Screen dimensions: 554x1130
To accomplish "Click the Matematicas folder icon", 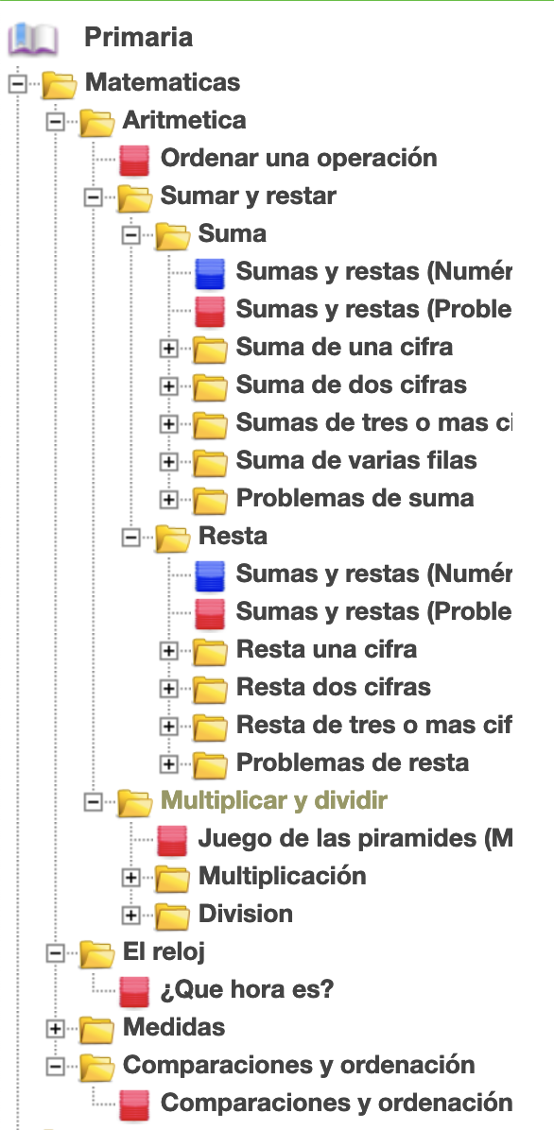I will pyautogui.click(x=60, y=83).
